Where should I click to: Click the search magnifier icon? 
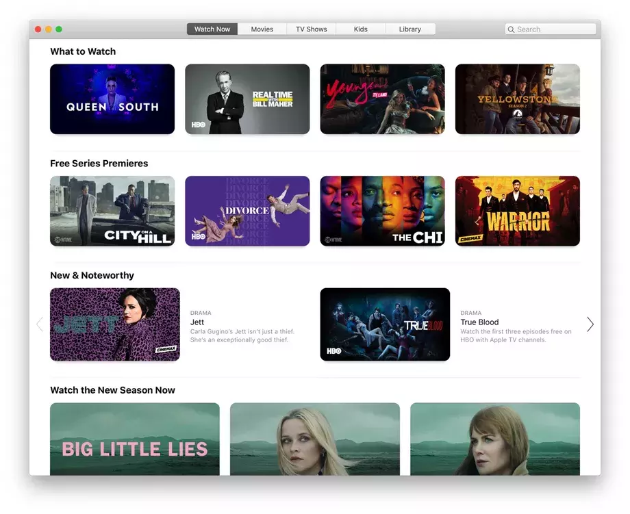point(511,29)
